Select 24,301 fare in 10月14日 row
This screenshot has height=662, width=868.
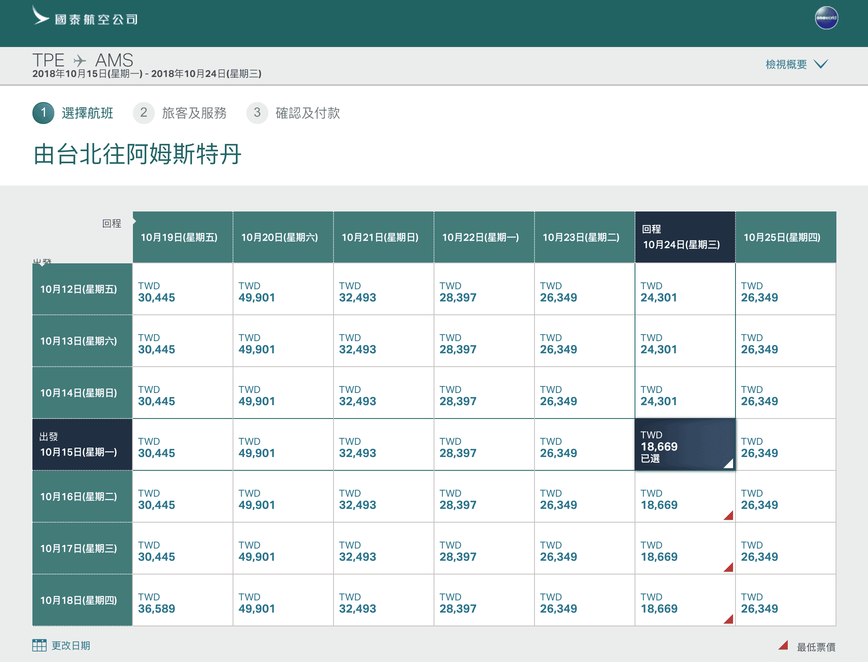point(685,393)
